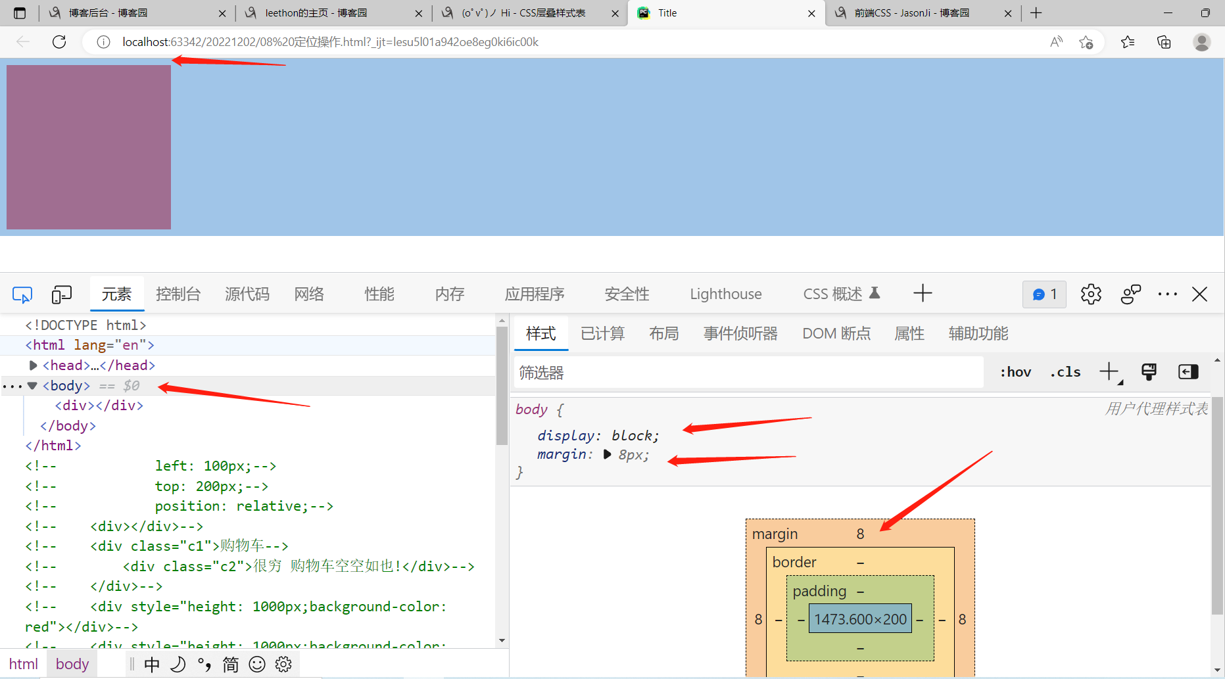Viewport: 1225px width, 679px height.
Task: Open the 源代码 sources tab
Action: [x=247, y=294]
